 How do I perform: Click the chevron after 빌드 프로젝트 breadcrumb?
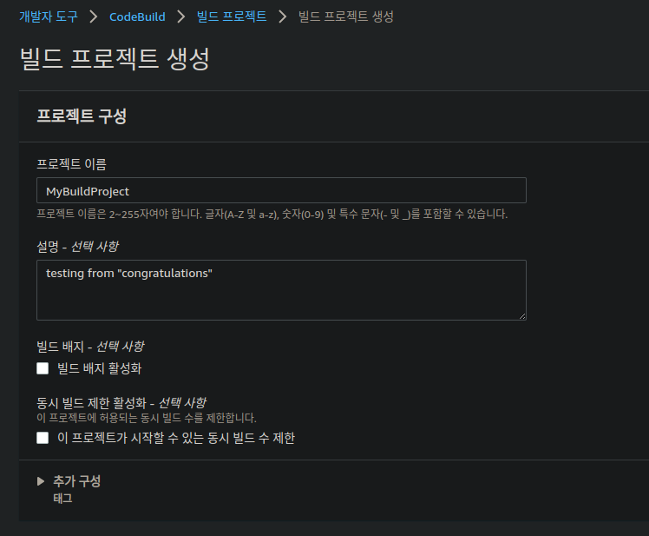[x=282, y=17]
